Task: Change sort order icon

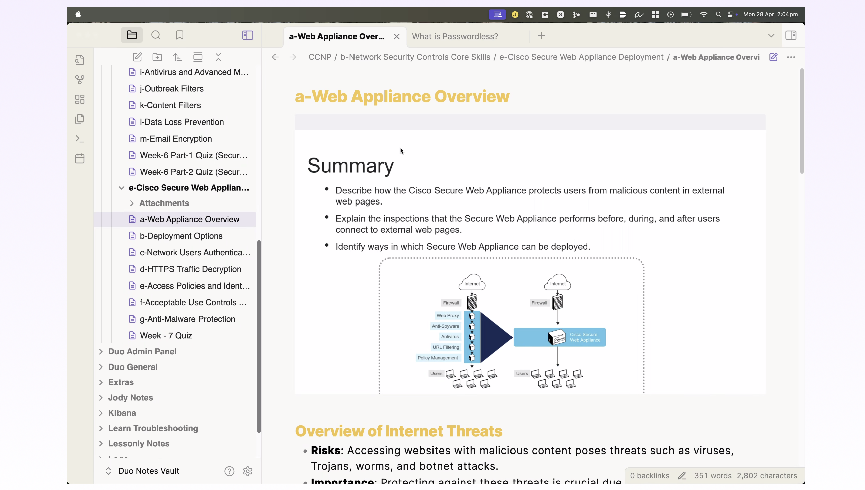Action: tap(177, 57)
